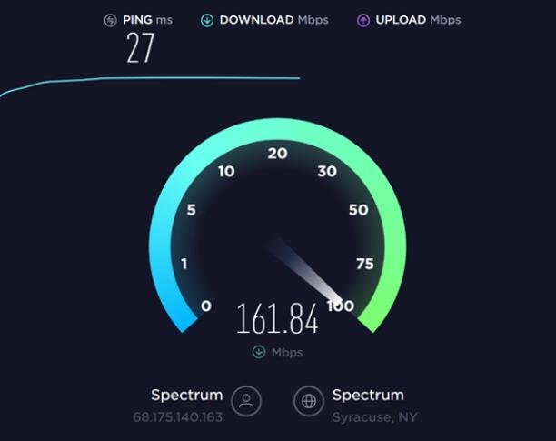Click the small download icon beside Mbps
The width and height of the screenshot is (556, 441).
click(259, 352)
